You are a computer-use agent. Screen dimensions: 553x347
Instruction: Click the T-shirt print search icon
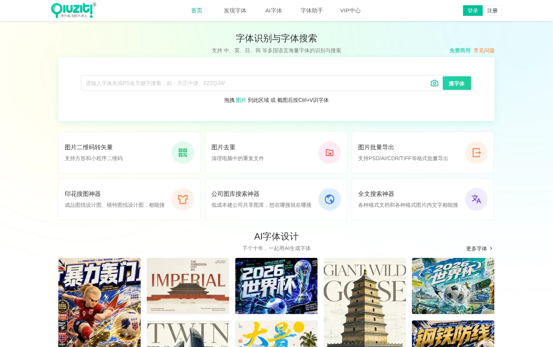(x=183, y=199)
